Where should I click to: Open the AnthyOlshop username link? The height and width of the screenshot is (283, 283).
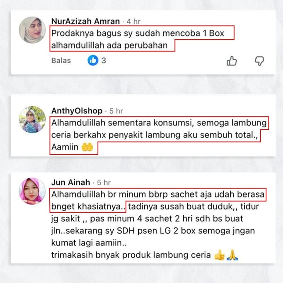(77, 111)
